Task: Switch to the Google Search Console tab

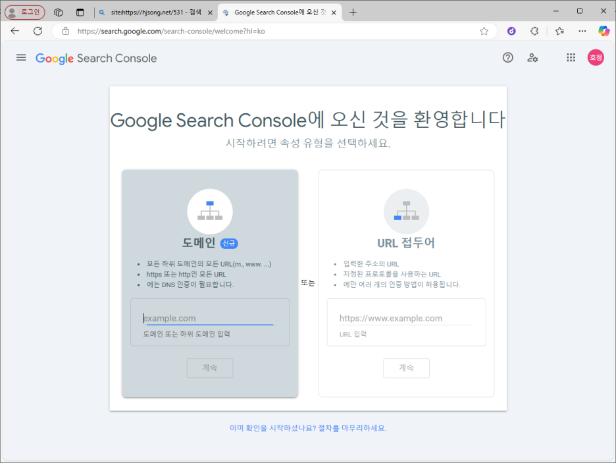Action: click(280, 12)
